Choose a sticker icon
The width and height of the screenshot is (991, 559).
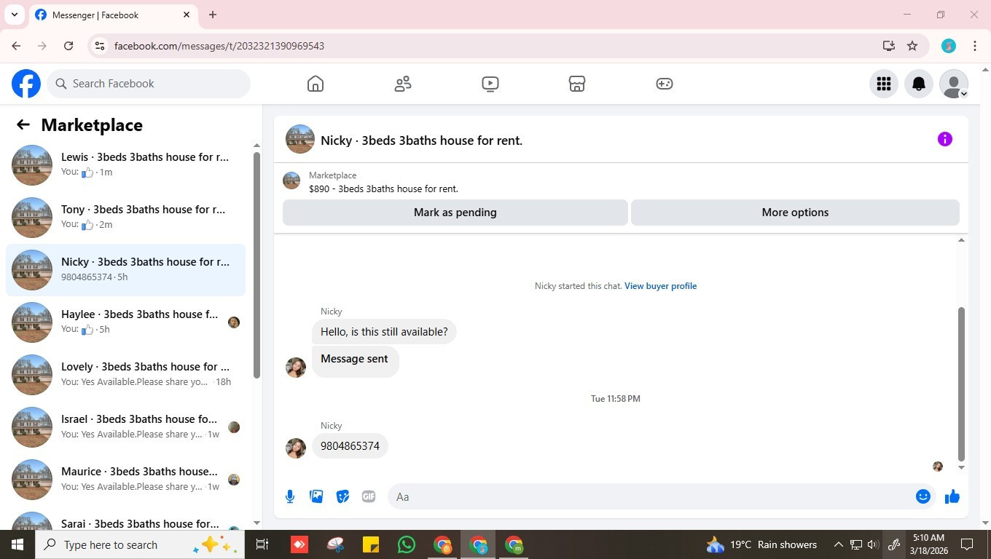[x=342, y=496]
